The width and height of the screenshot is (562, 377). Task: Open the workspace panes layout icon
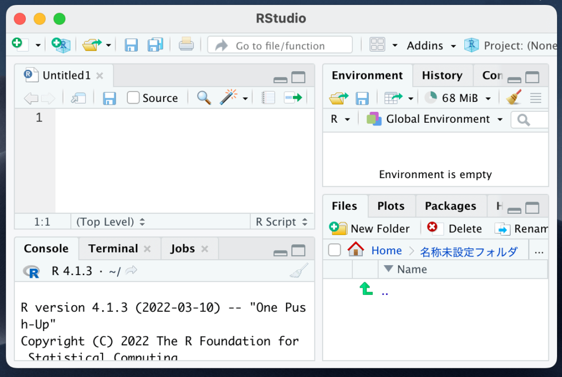(378, 45)
